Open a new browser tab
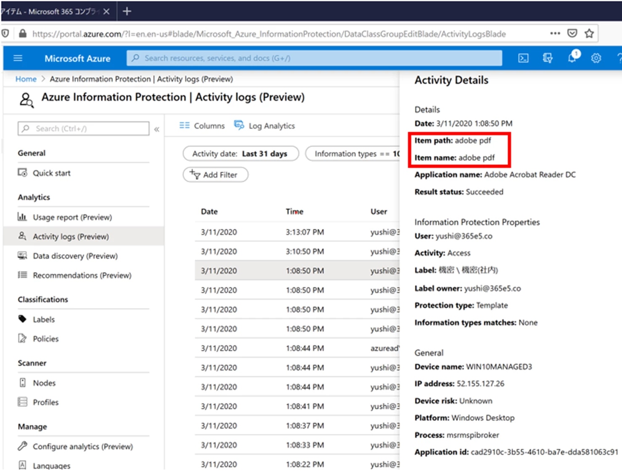The width and height of the screenshot is (622, 476). coord(127,11)
